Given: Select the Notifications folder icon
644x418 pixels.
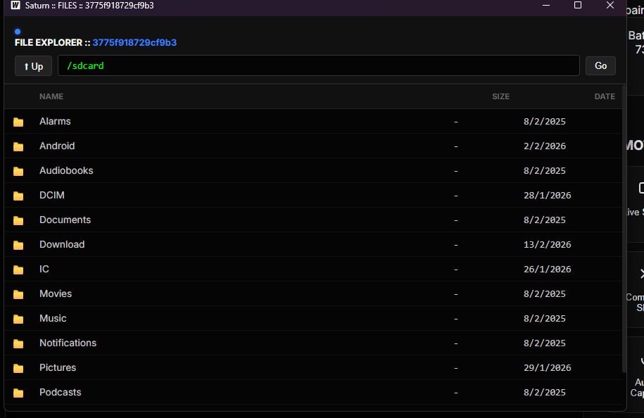Looking at the screenshot, I should (18, 343).
